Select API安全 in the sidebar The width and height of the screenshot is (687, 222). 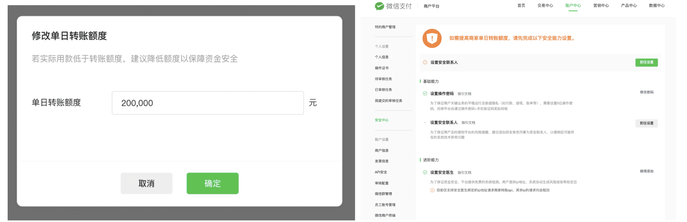[381, 172]
